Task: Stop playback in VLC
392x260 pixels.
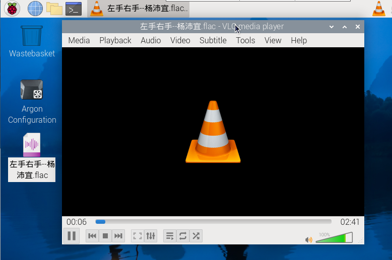Action: pos(105,236)
